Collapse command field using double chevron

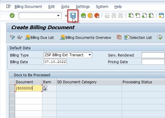point(66,16)
